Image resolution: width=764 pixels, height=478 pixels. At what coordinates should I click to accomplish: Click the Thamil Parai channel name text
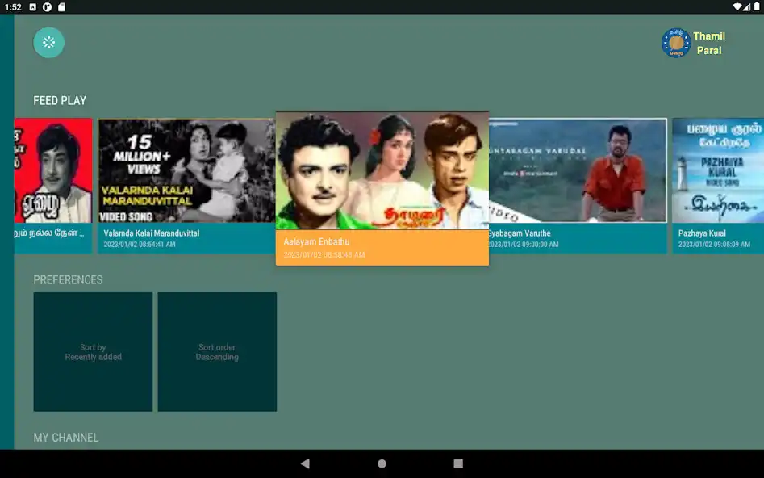click(x=709, y=43)
